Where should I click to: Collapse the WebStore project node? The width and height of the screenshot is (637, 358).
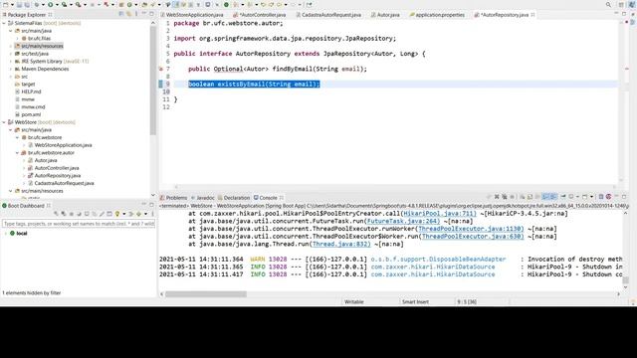(4, 122)
